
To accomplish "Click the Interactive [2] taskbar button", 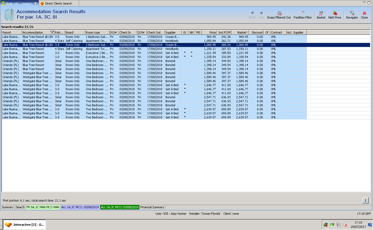I will click(25, 225).
